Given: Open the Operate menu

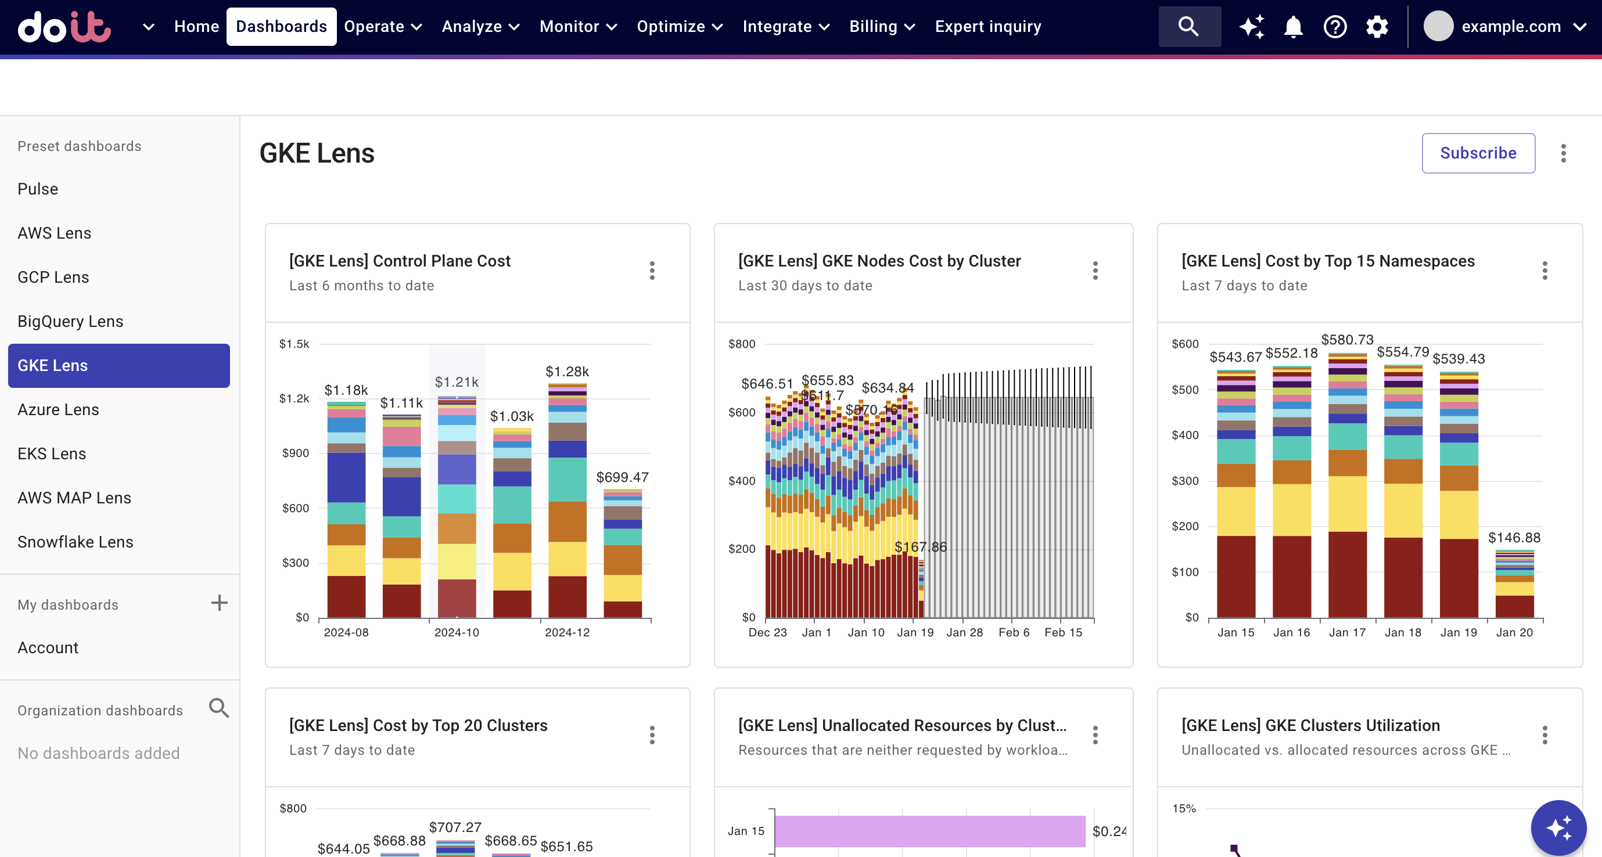Looking at the screenshot, I should (383, 27).
